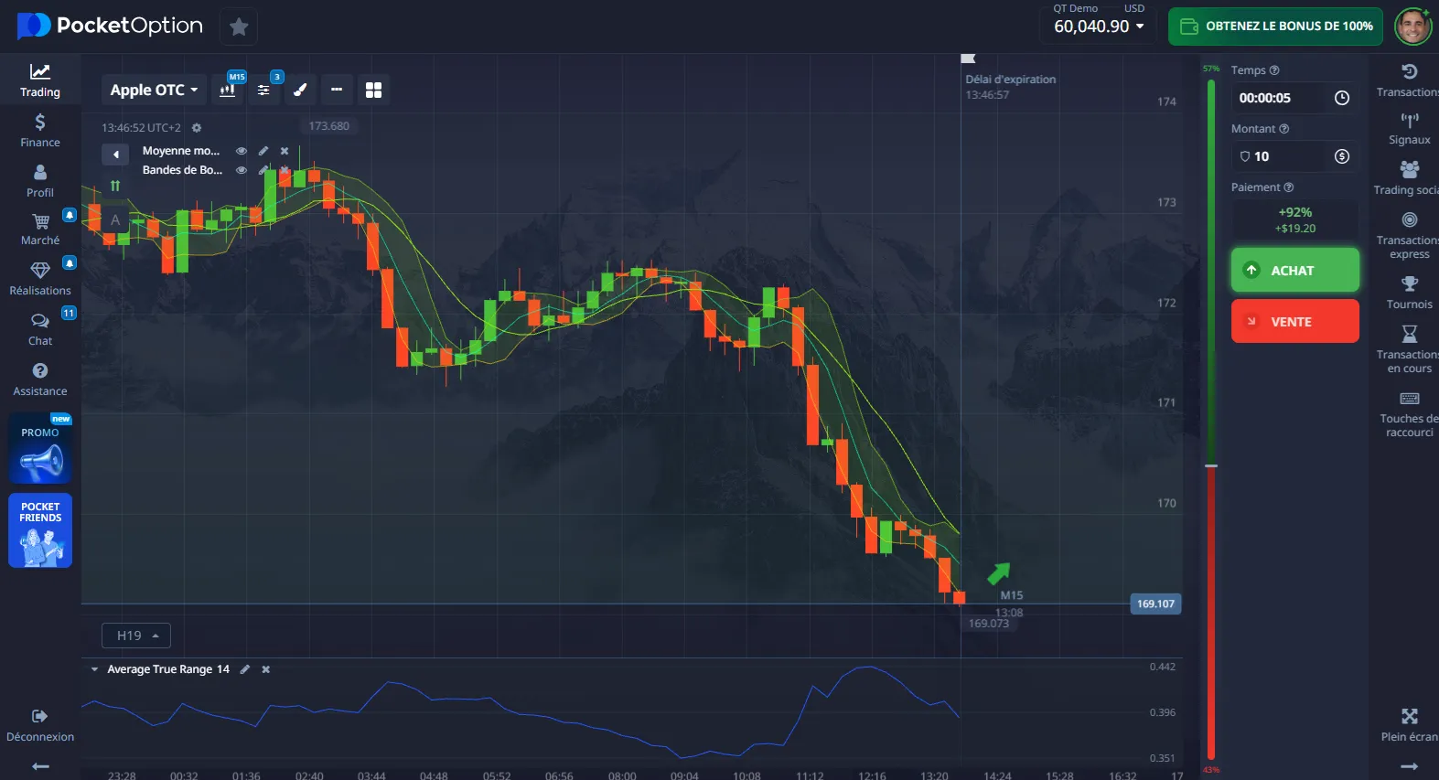Click the green double-arrow chart button
Screen dimensions: 1439x780
[x=115, y=186]
